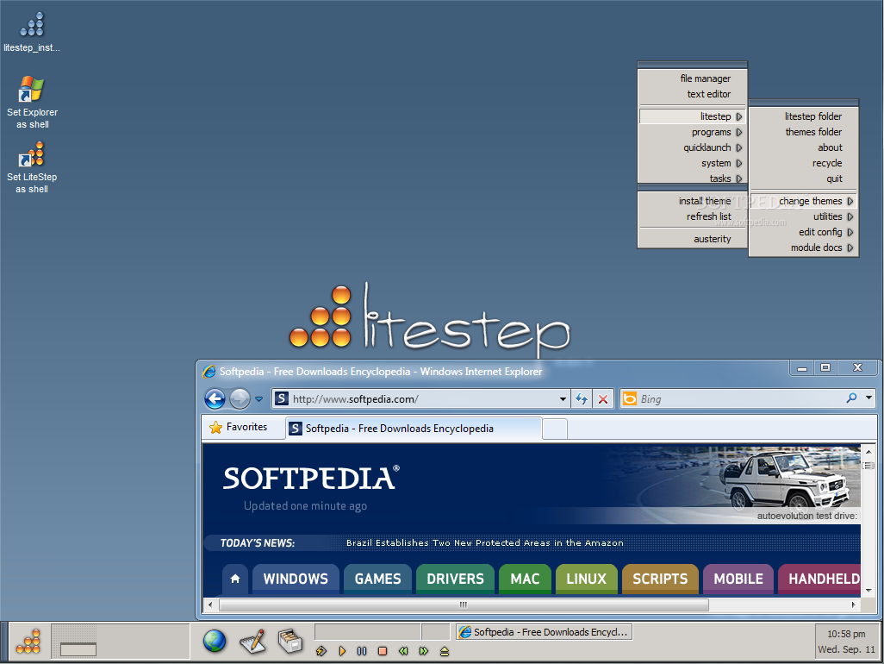Launch the notepad text editor shortcut
The image size is (884, 664).
click(x=252, y=641)
